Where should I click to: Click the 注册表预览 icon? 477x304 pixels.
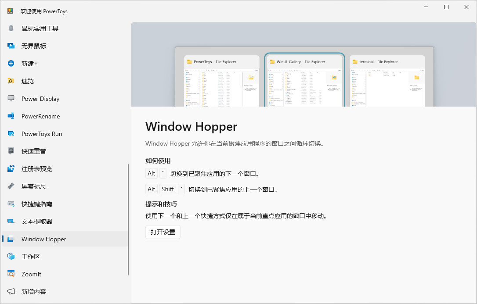point(11,169)
